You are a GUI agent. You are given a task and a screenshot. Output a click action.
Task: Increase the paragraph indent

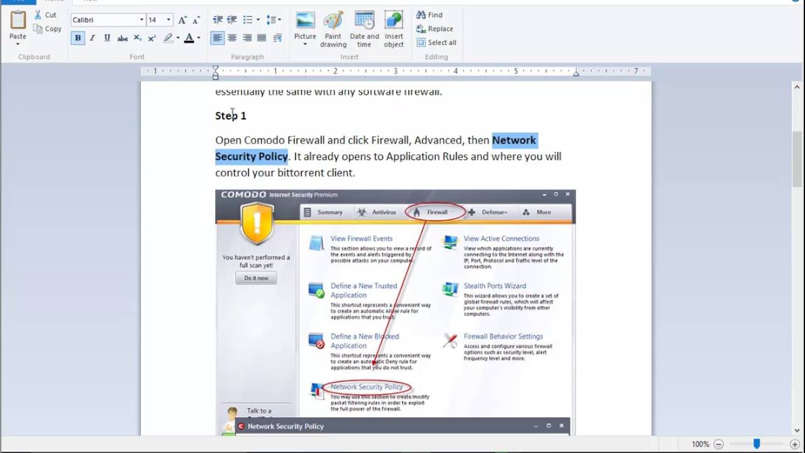[232, 20]
